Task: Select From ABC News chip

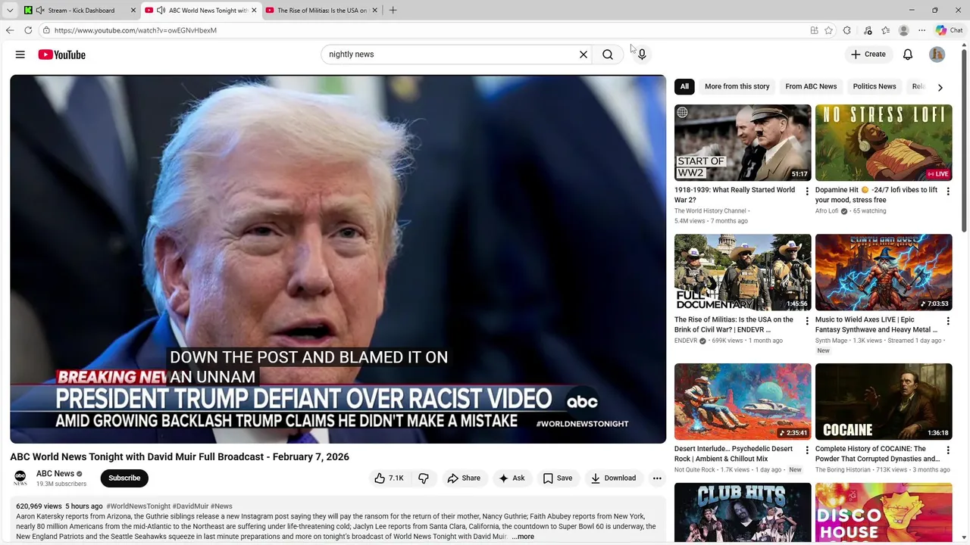Action: pyautogui.click(x=811, y=86)
